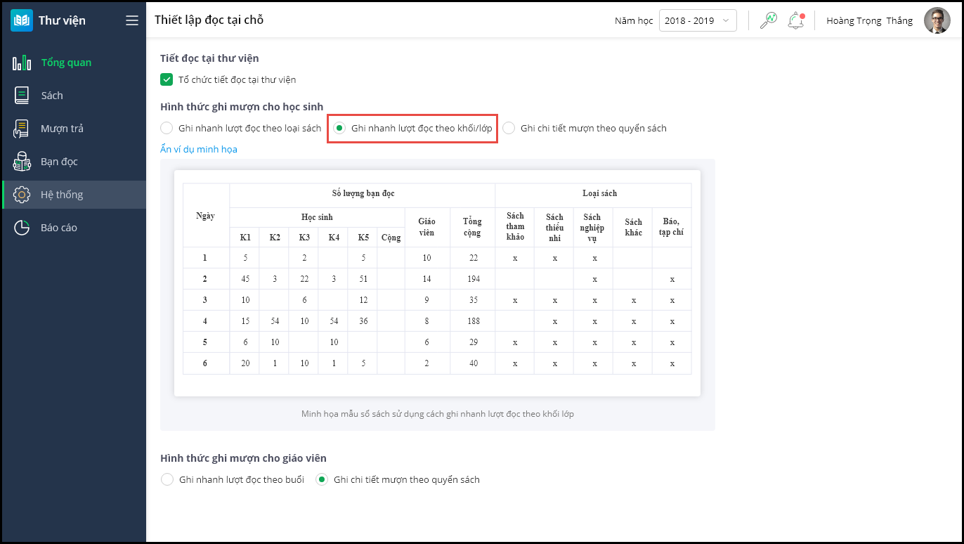
Task: Click the Thư viện book logo icon
Action: [22, 20]
